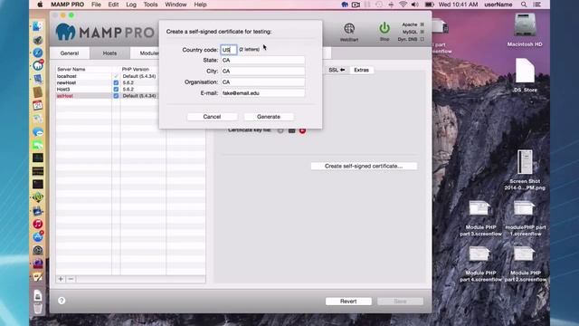Click the Wi-Fi status icon
The width and height of the screenshot is (579, 326).
[403, 5]
